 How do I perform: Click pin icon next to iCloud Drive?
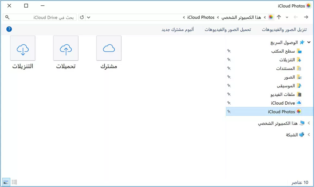tap(229, 103)
